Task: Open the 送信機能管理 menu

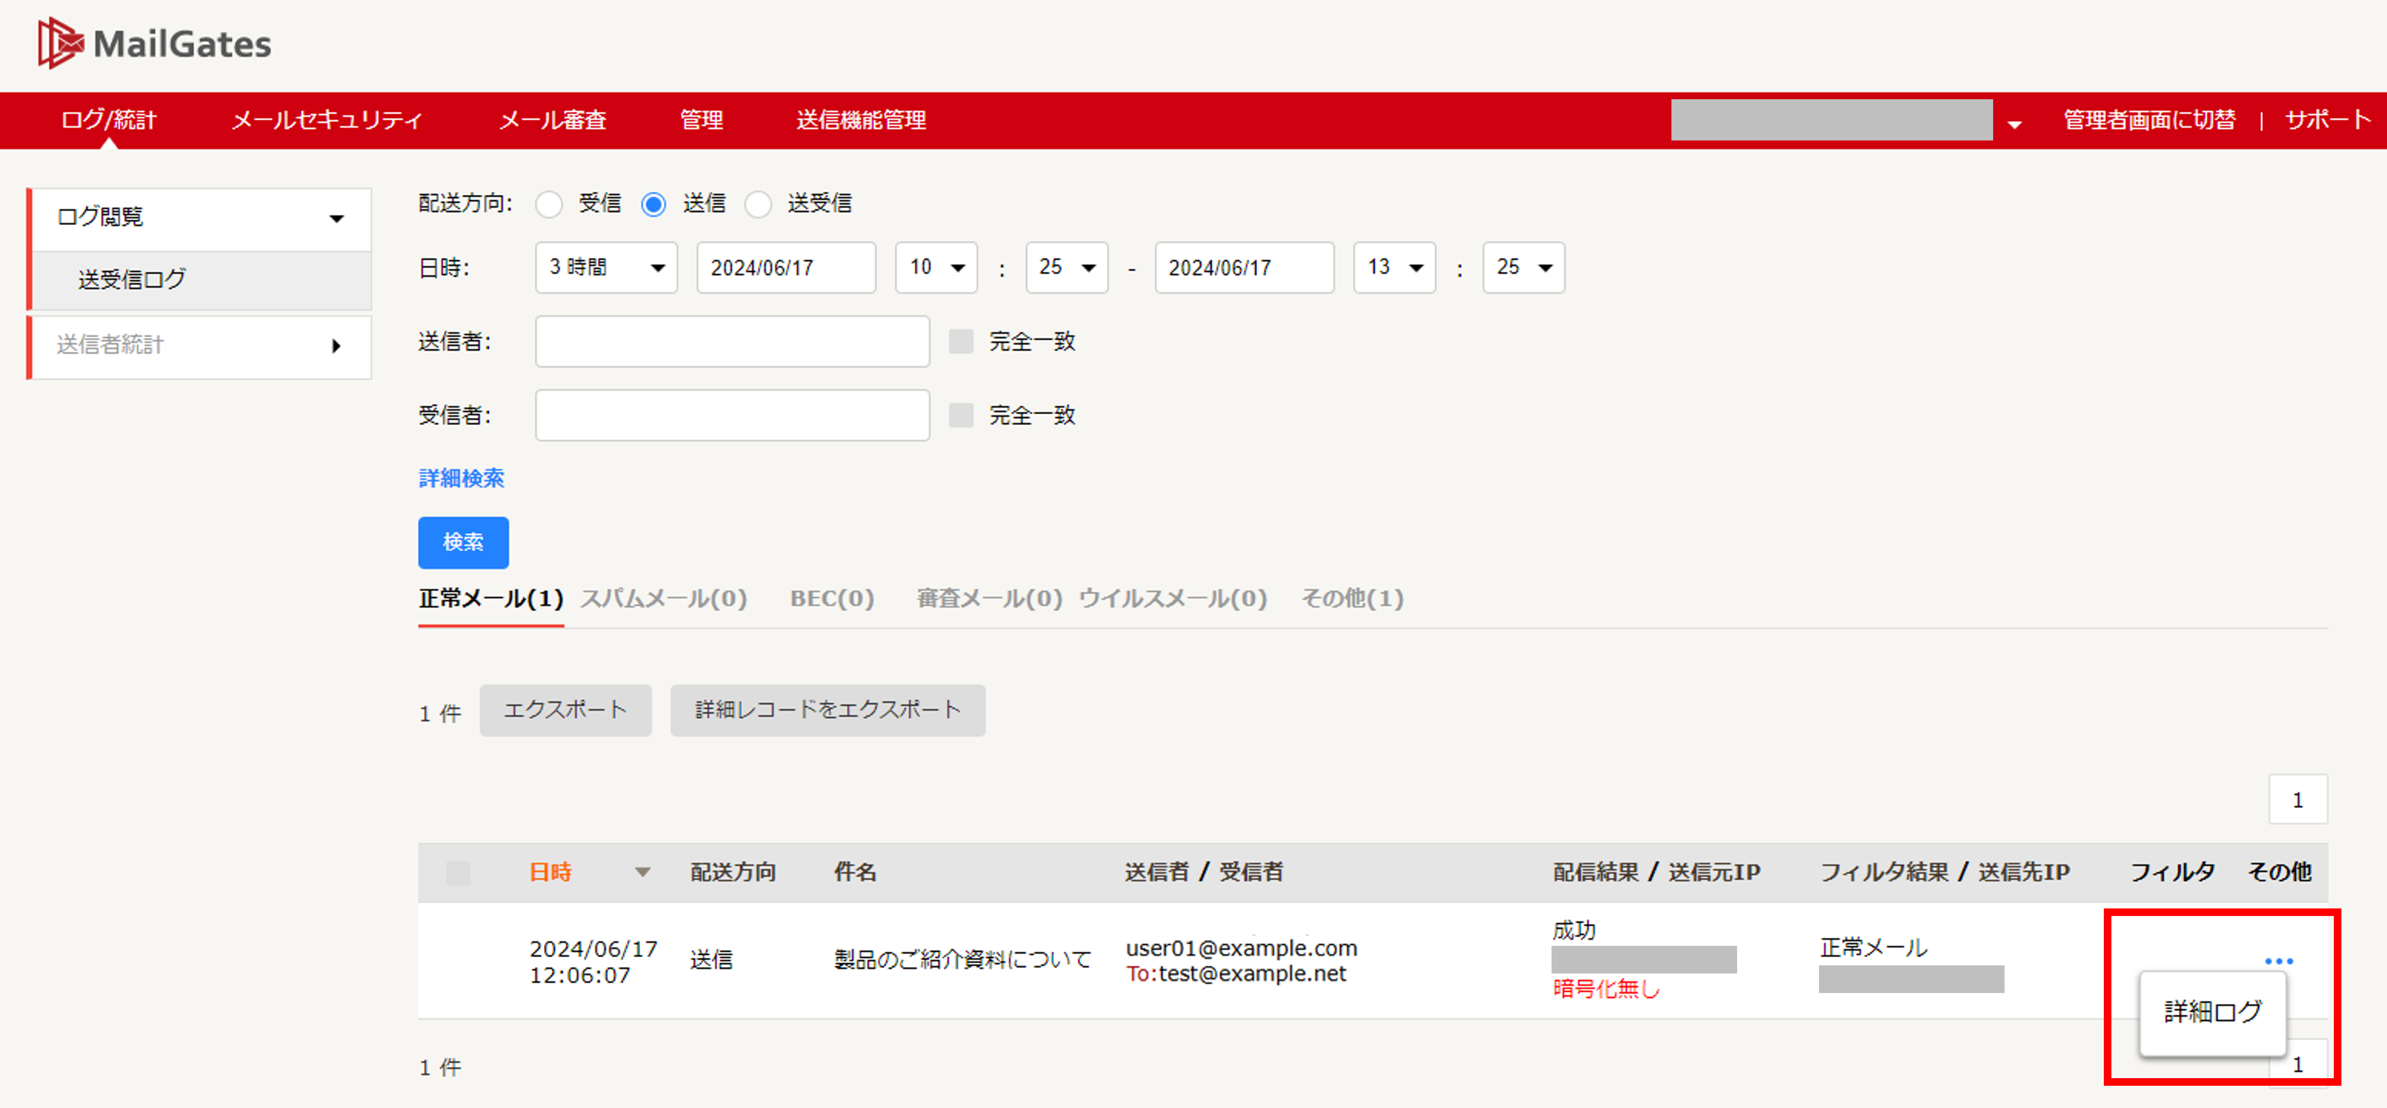Action: tap(861, 119)
